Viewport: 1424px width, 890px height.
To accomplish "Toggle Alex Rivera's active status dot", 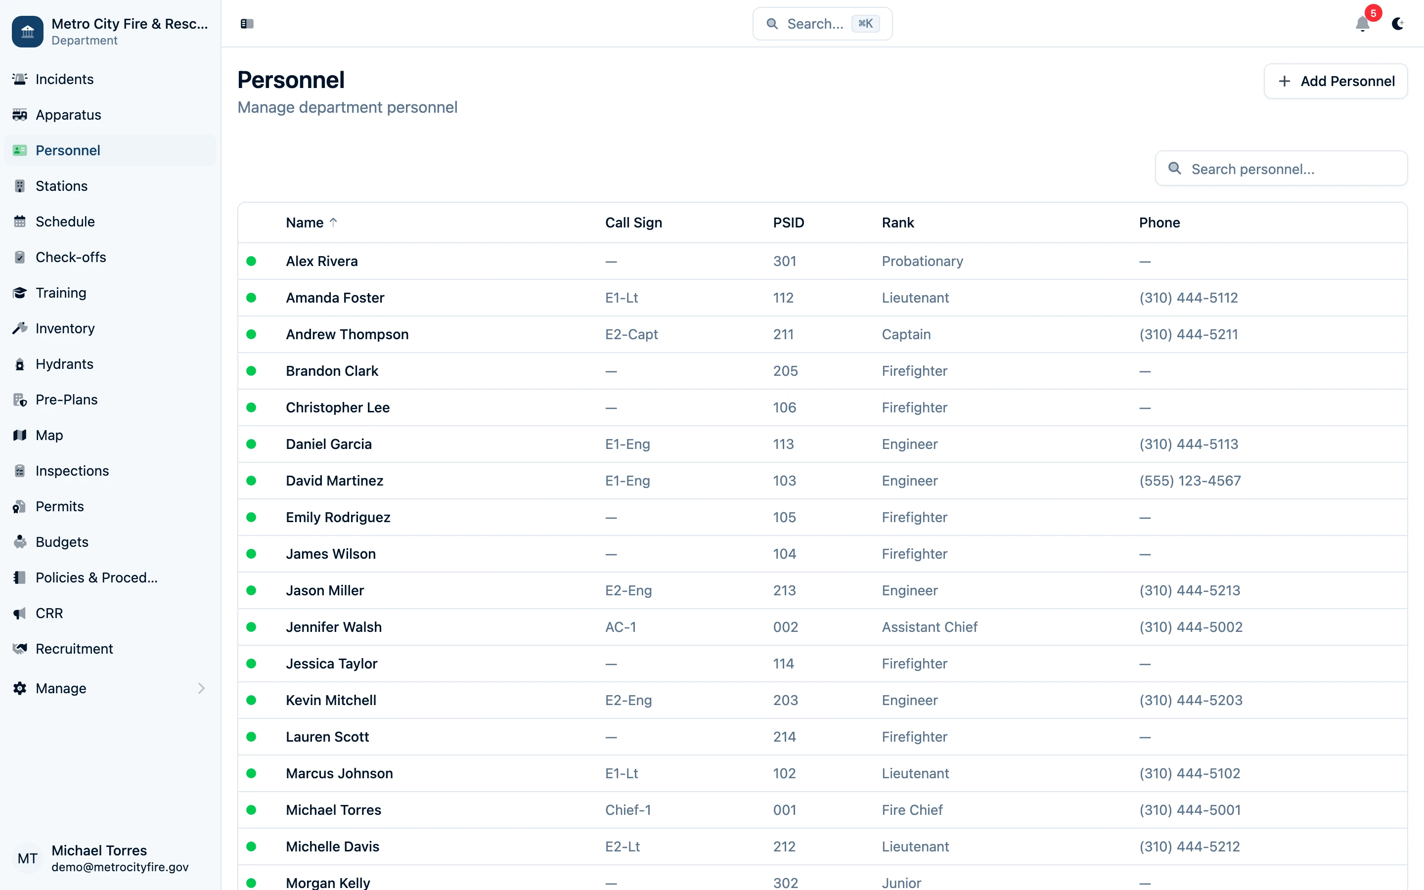I will 252,261.
